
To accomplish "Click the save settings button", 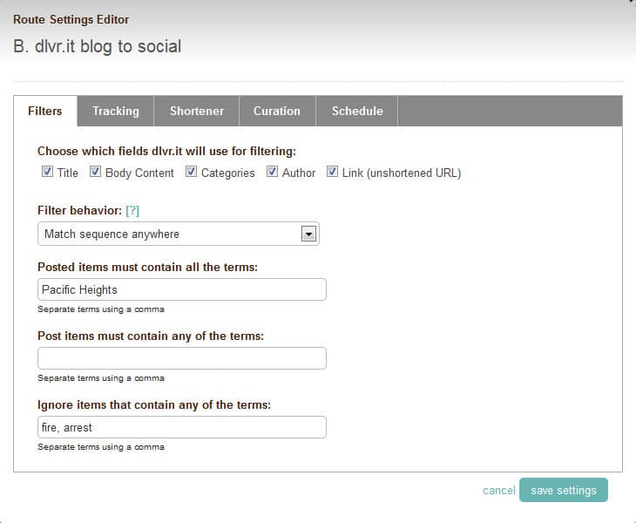I will pos(564,490).
